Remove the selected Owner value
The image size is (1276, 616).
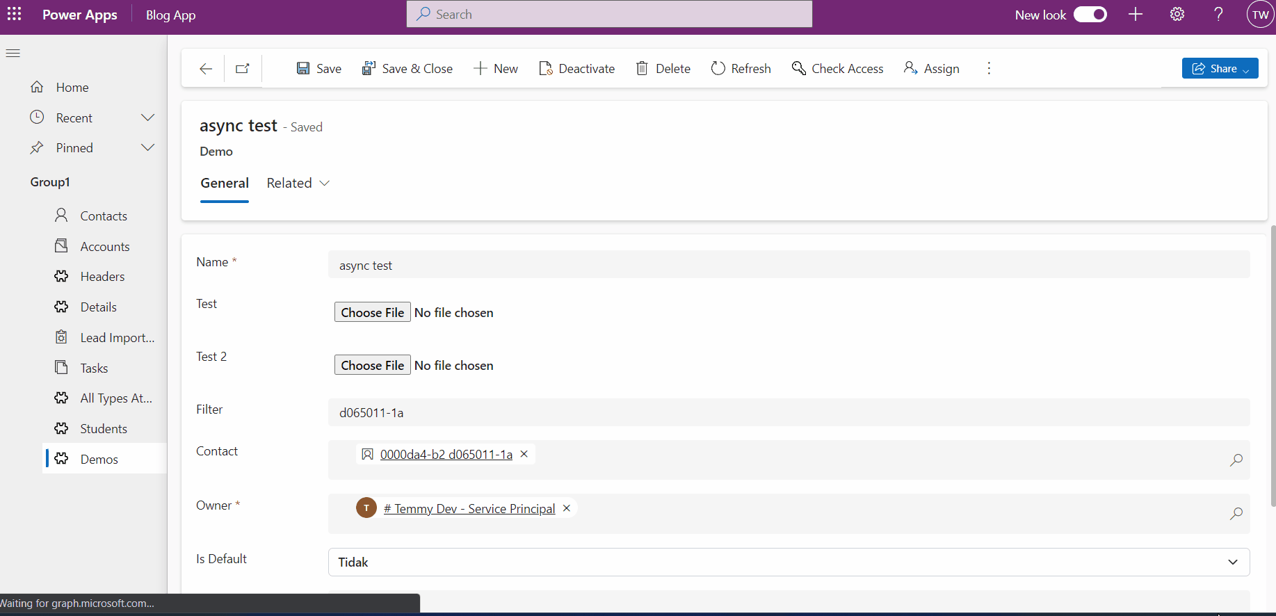tap(567, 508)
